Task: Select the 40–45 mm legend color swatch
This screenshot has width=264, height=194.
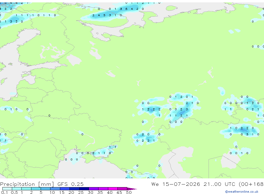Action: pos(113,189)
